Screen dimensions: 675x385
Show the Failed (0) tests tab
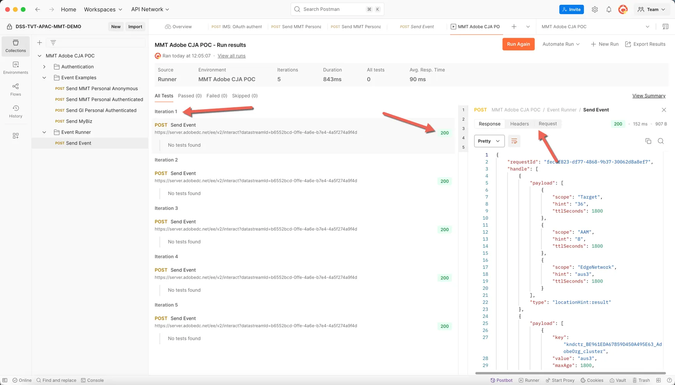click(217, 96)
